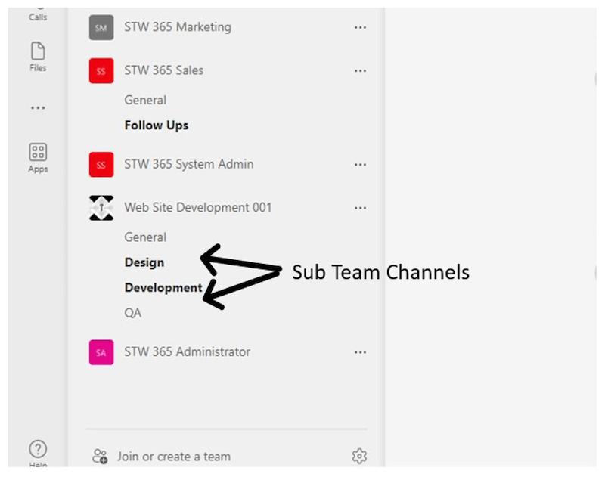The image size is (605, 480).
Task: Click Join or create a team
Action: click(172, 456)
